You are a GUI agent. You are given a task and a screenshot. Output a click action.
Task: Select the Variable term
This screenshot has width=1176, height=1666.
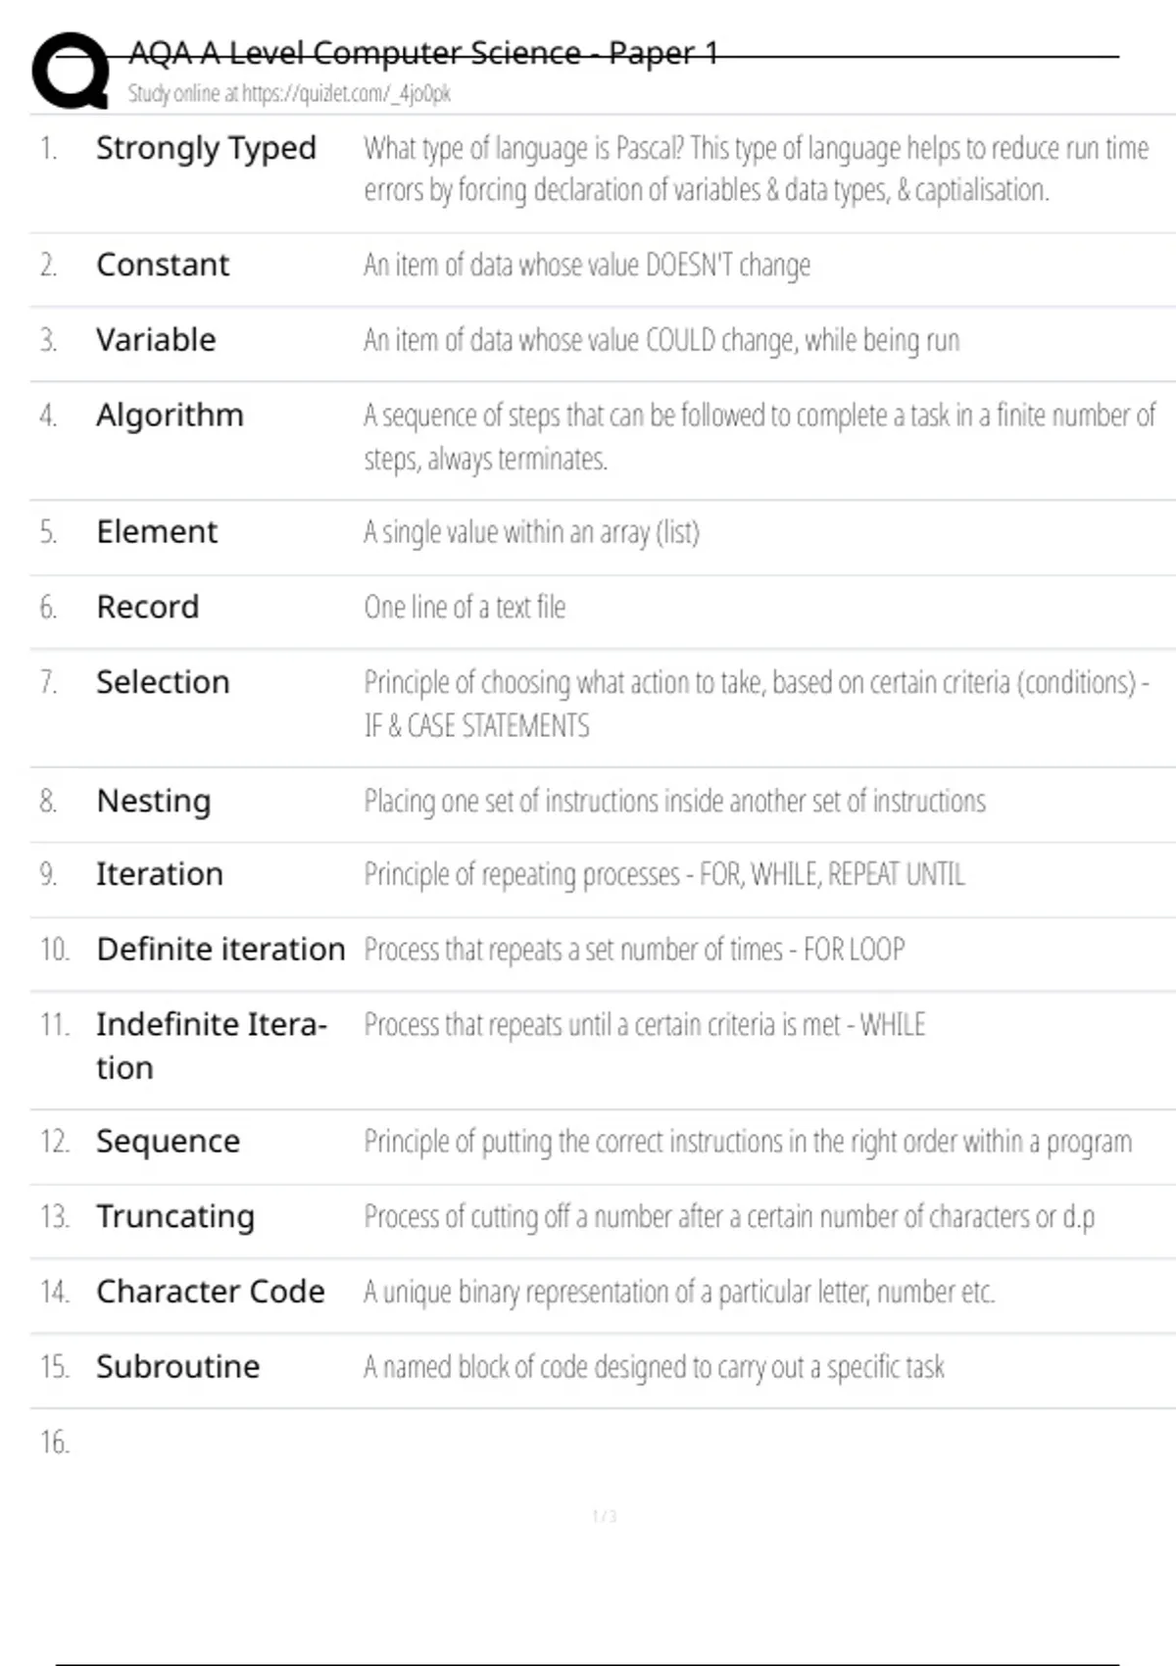click(x=156, y=340)
